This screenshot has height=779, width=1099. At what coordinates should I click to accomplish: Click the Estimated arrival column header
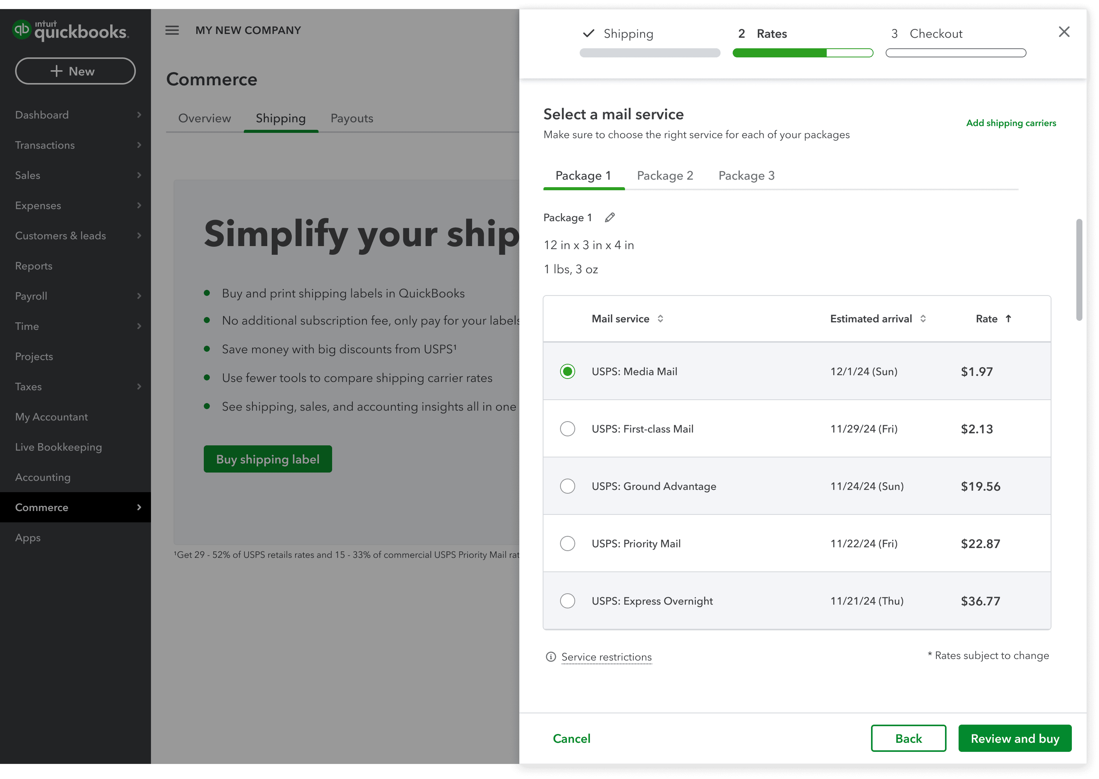pyautogui.click(x=871, y=319)
